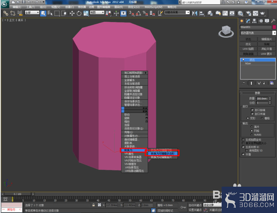This screenshot has height=213, width=277.
Task: Open the Create command panel tab
Action: coord(242,21)
